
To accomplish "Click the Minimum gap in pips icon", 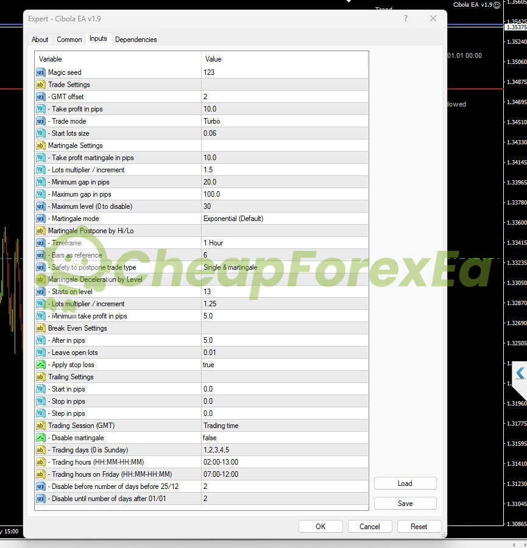I will pyautogui.click(x=41, y=182).
